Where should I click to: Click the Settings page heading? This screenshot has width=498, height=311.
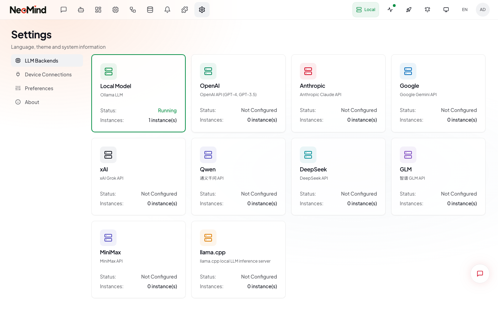point(31,35)
